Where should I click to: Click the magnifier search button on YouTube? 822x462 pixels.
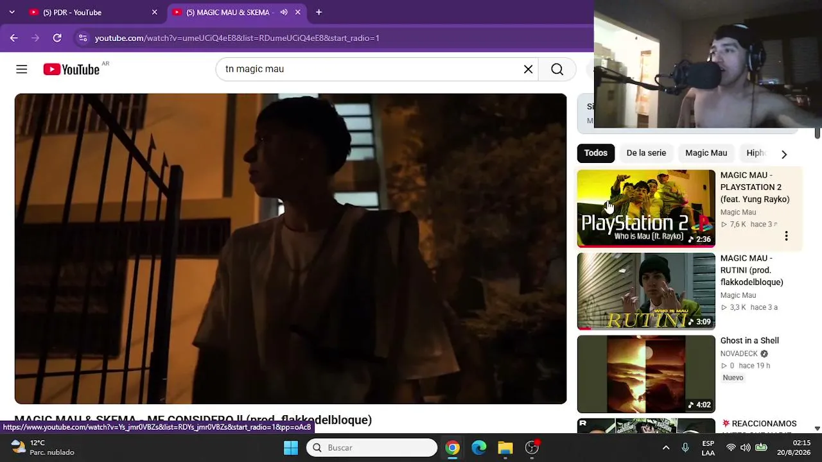point(557,69)
